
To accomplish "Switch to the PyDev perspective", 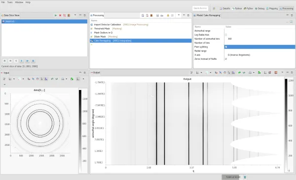I will (248, 8).
